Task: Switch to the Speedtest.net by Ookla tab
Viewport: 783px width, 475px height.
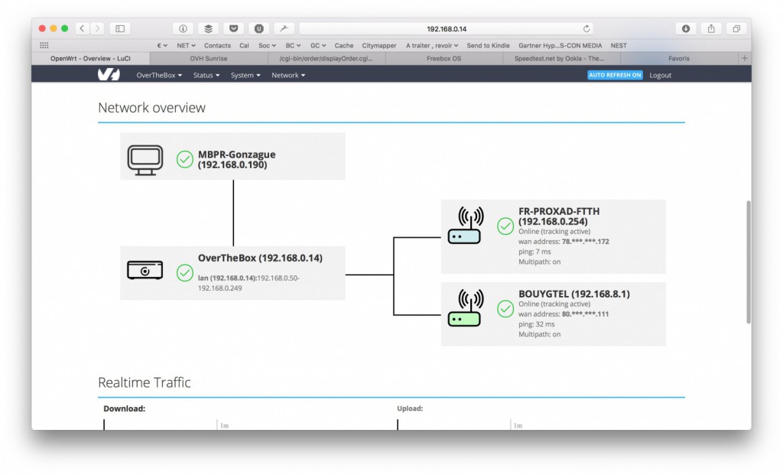Action: click(x=561, y=58)
